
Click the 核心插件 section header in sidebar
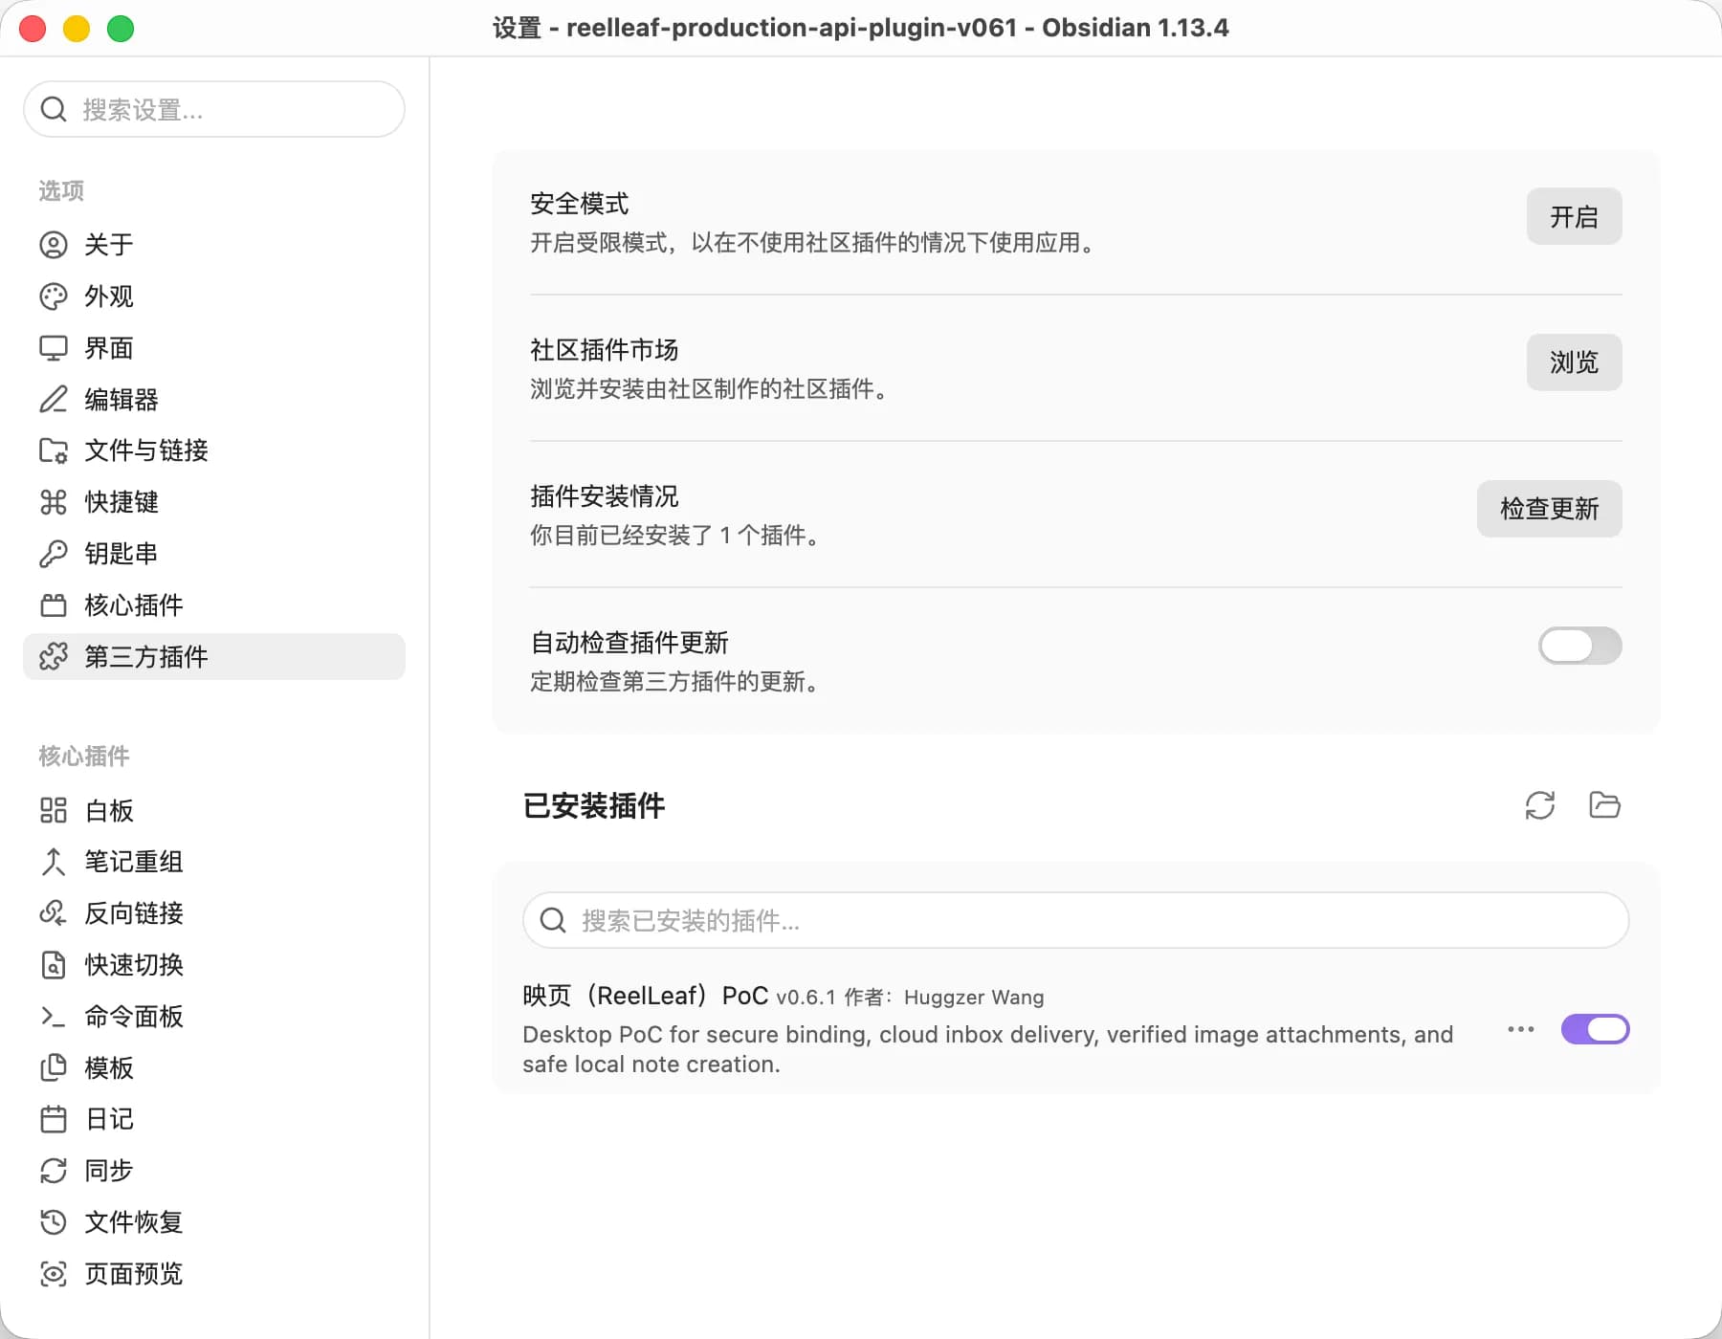84,757
